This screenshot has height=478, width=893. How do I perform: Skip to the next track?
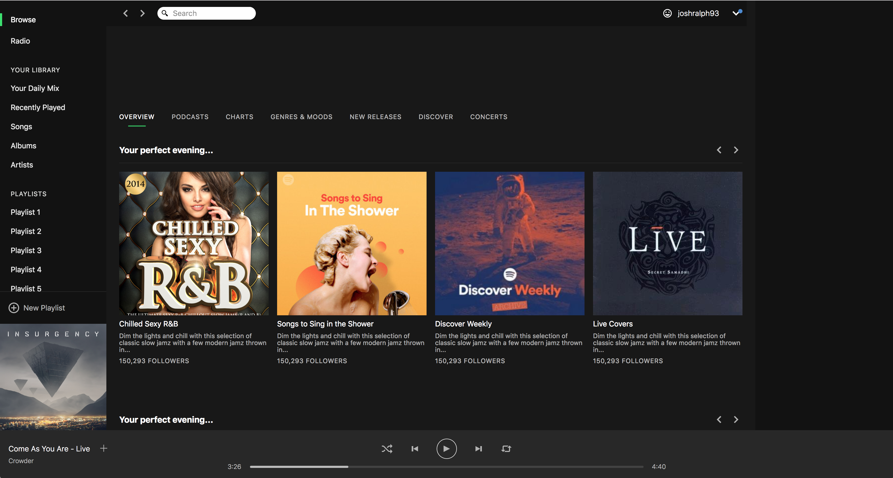tap(478, 448)
